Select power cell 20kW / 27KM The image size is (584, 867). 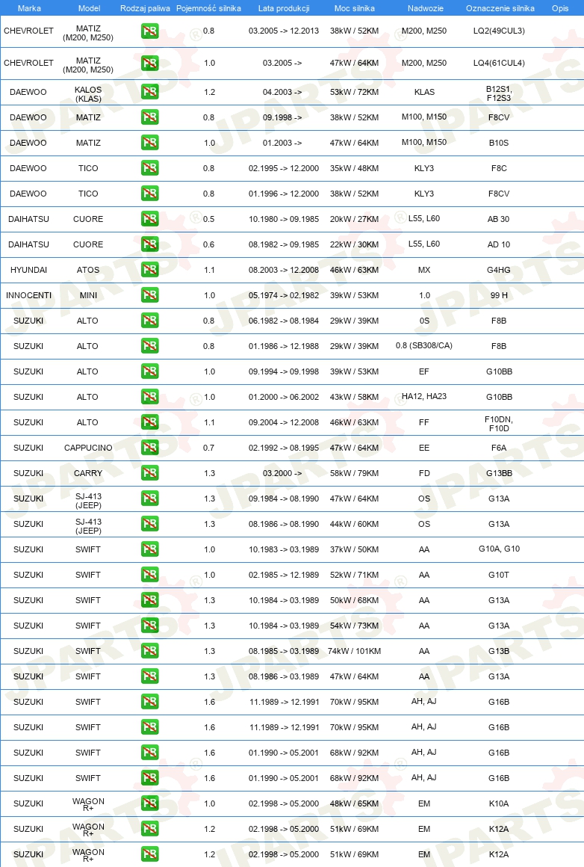(354, 219)
